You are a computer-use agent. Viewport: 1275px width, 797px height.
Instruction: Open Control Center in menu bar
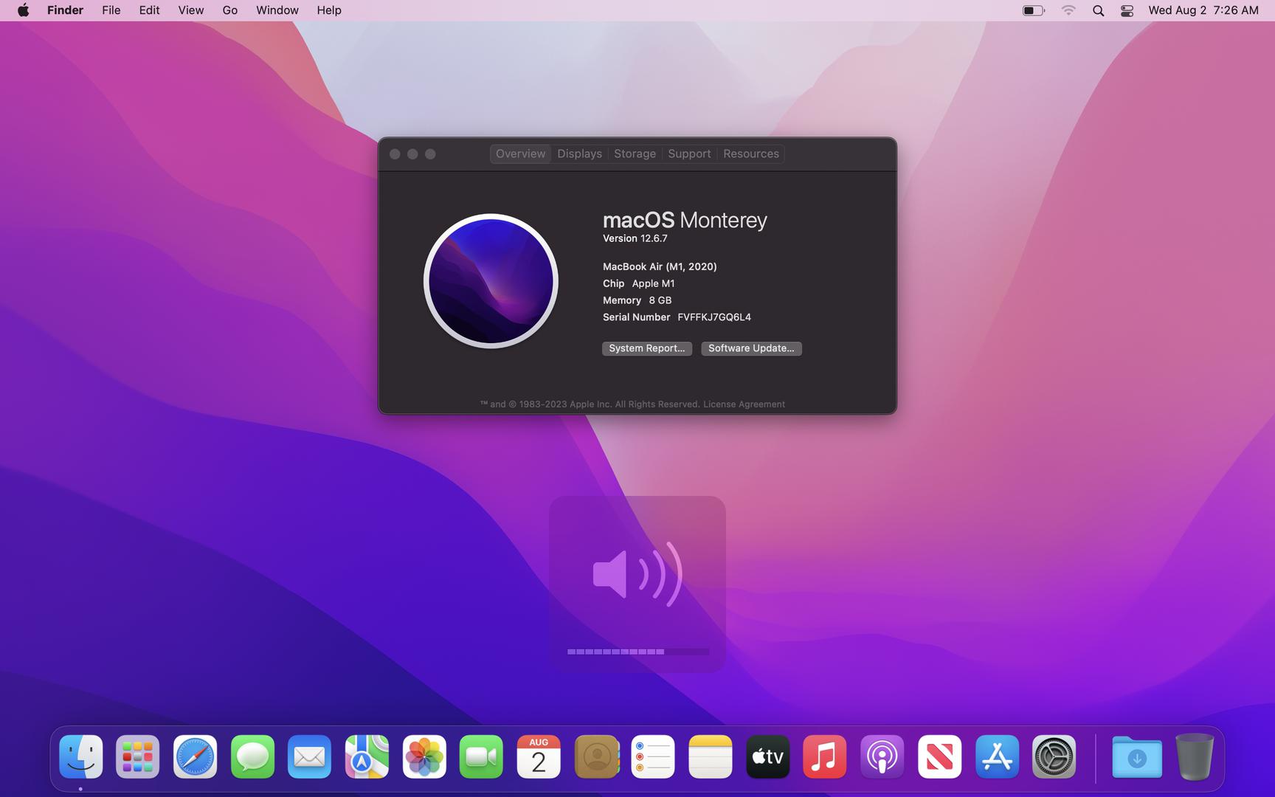point(1127,10)
